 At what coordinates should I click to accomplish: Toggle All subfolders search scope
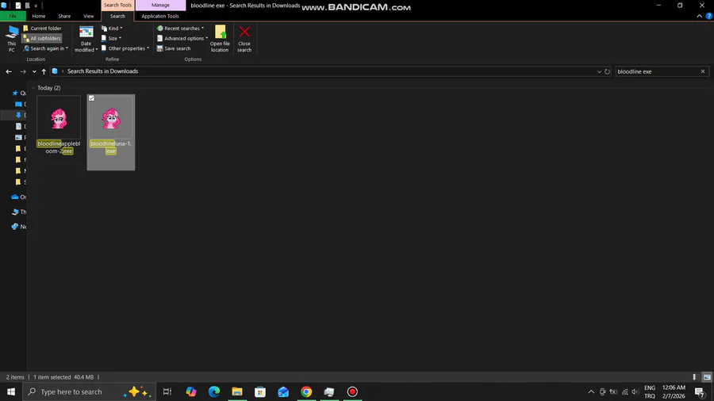(42, 38)
